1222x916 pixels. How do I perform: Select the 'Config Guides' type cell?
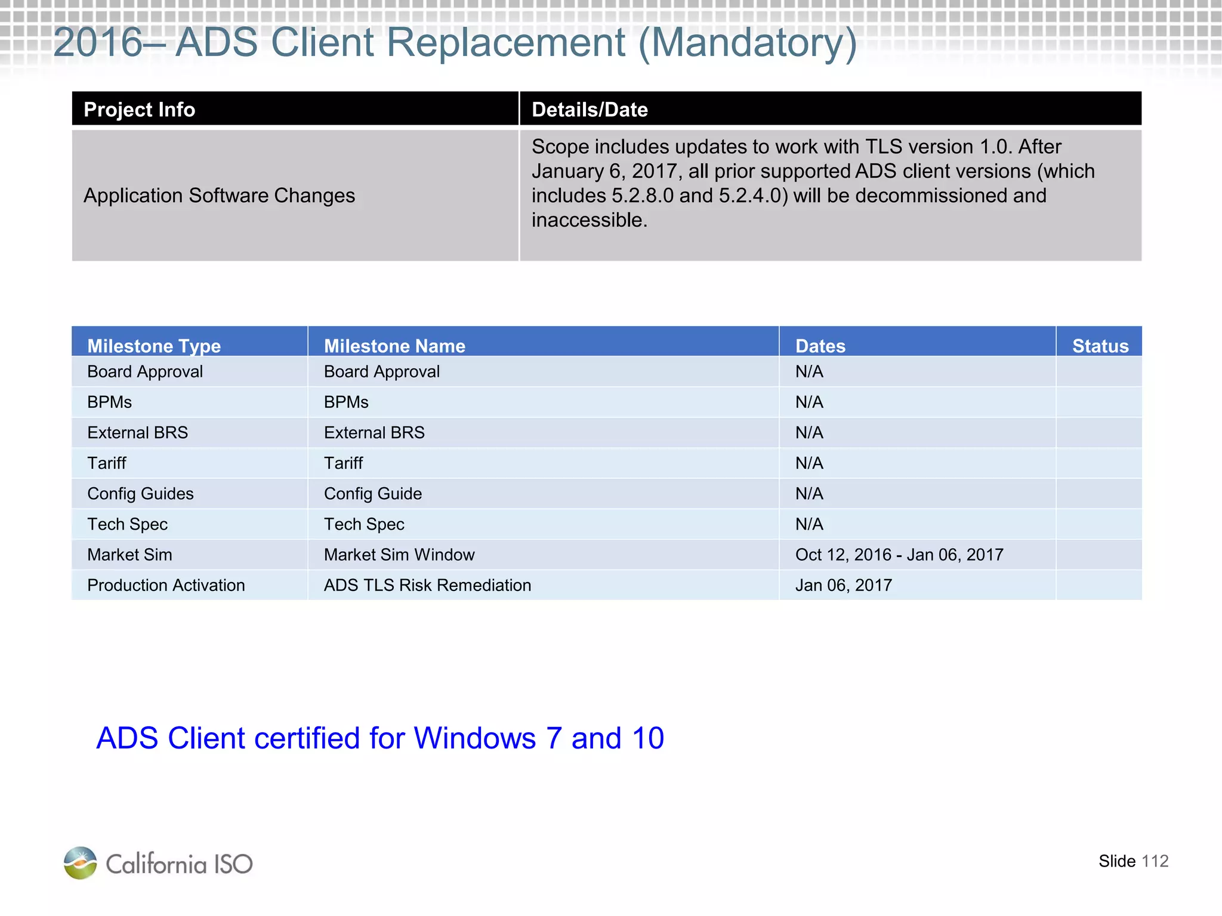click(190, 494)
